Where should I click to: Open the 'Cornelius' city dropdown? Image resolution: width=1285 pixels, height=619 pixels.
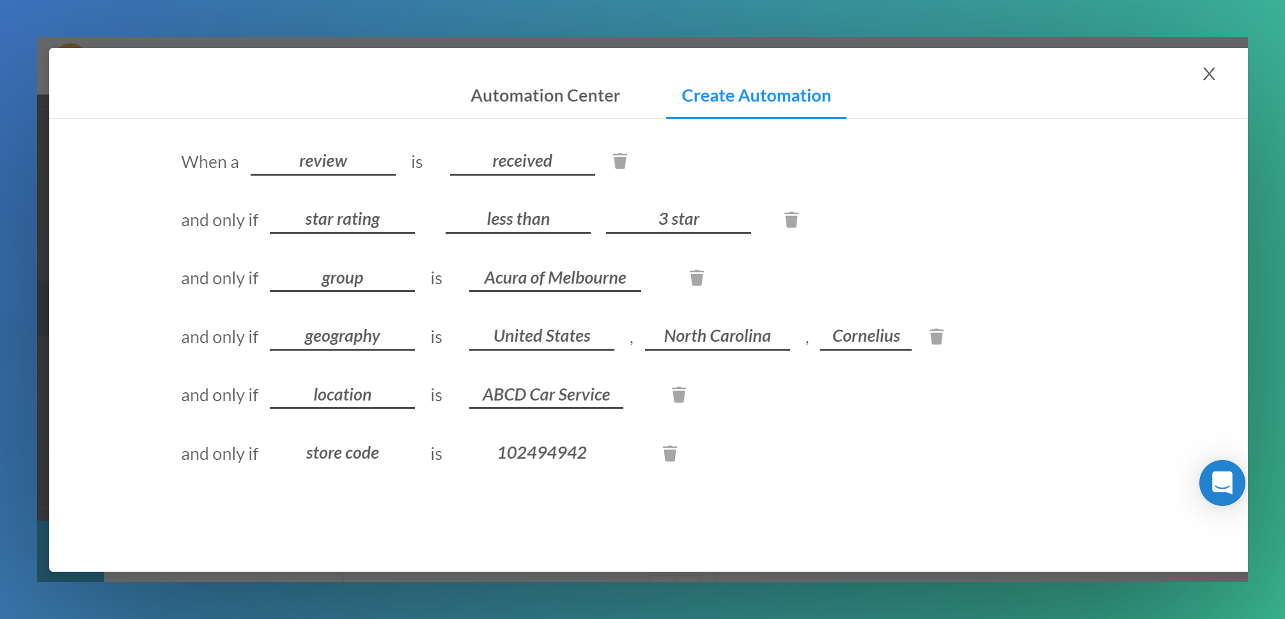pos(866,337)
